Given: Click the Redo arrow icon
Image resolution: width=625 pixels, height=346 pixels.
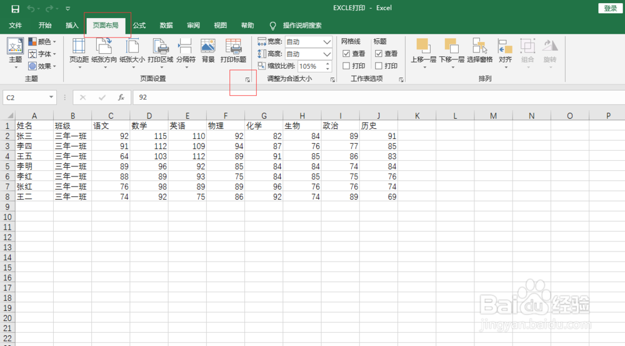Looking at the screenshot, I should click(x=49, y=8).
